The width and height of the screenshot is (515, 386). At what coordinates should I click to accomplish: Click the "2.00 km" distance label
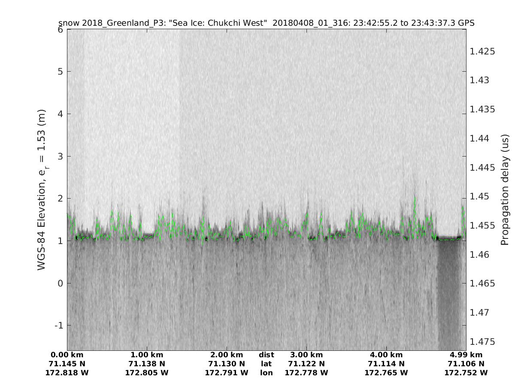coord(227,355)
